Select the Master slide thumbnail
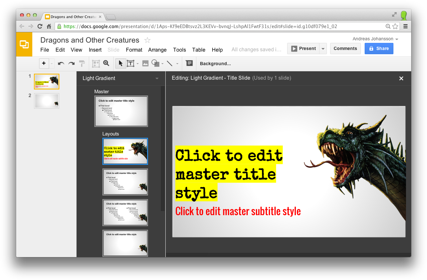This screenshot has width=427, height=280. point(121,111)
